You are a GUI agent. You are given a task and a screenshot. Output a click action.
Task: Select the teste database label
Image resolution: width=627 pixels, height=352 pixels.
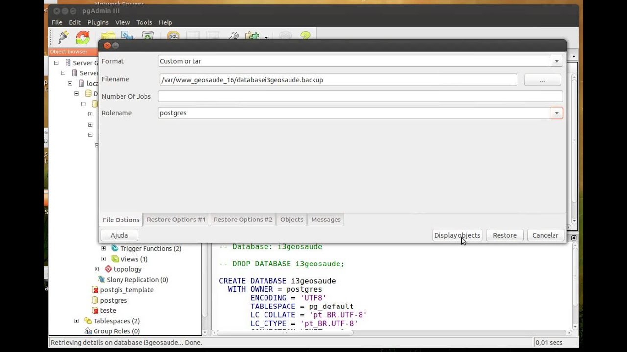(x=108, y=310)
